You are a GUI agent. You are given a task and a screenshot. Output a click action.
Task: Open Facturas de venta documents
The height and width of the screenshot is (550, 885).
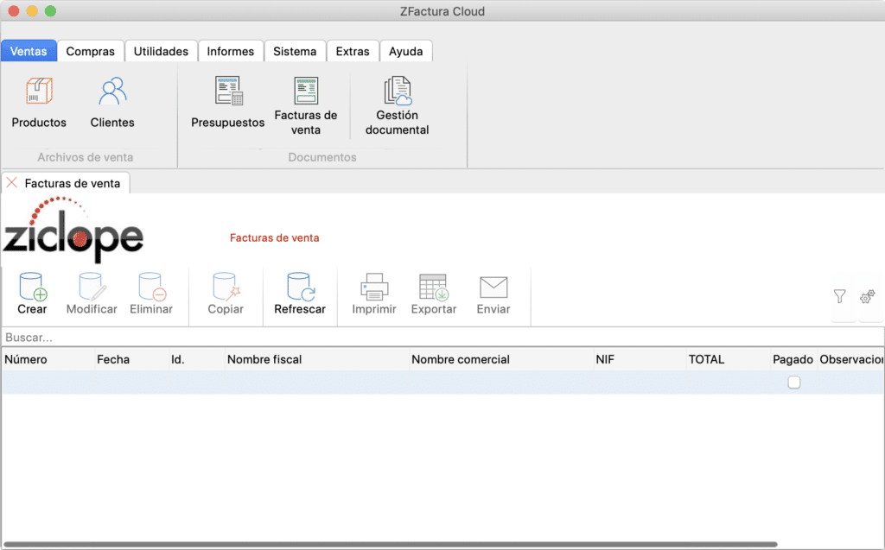(308, 101)
